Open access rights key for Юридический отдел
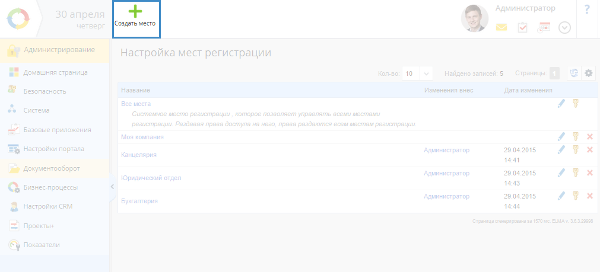The width and height of the screenshot is (600, 272). 575,172
